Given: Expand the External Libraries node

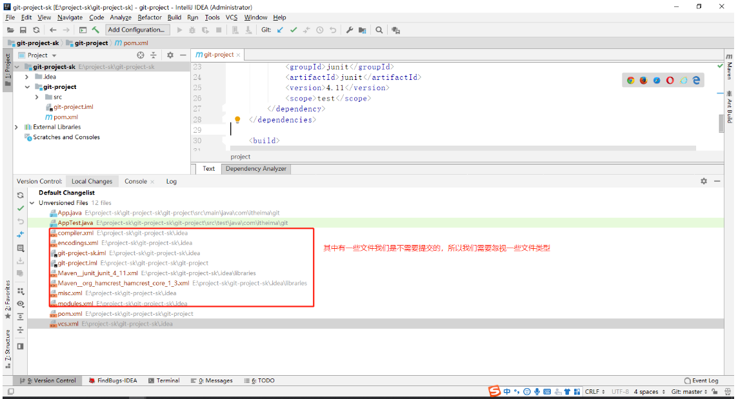Looking at the screenshot, I should pyautogui.click(x=17, y=127).
